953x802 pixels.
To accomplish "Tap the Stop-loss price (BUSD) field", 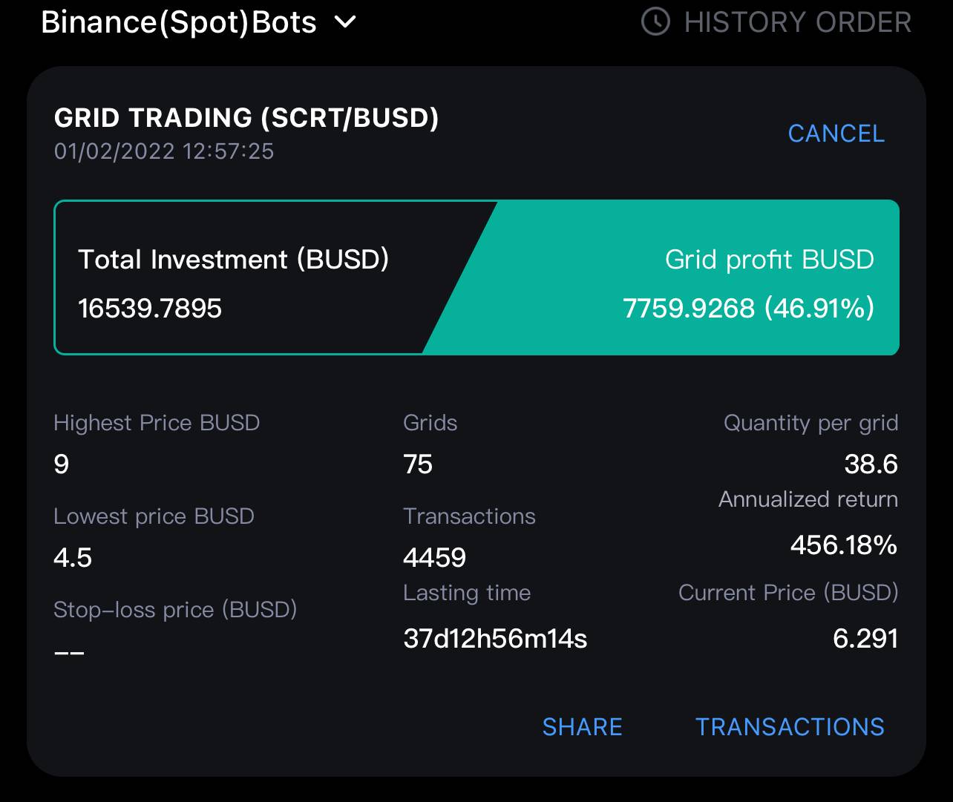I will click(175, 610).
